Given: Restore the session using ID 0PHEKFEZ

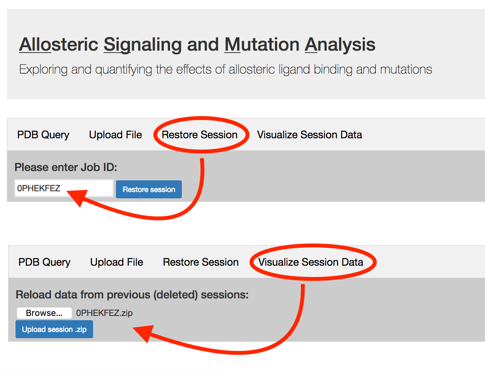Looking at the screenshot, I should coord(149,189).
